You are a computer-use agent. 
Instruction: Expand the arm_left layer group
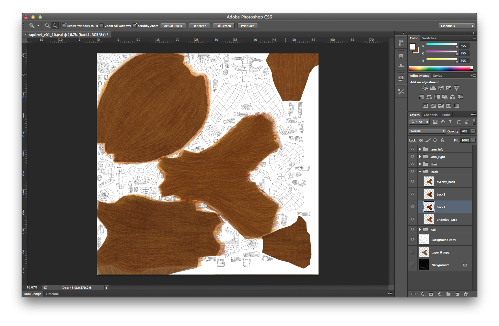[420, 149]
